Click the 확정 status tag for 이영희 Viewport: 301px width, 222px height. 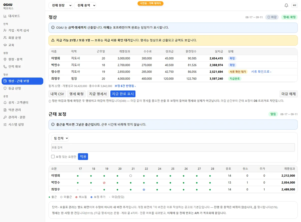[x=232, y=58]
